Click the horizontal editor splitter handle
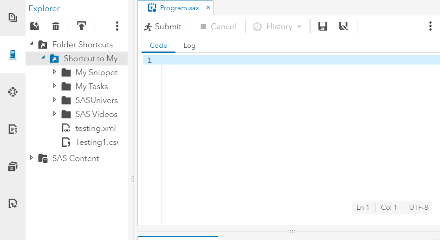Image resolution: width=440 pixels, height=240 pixels. tap(291, 231)
